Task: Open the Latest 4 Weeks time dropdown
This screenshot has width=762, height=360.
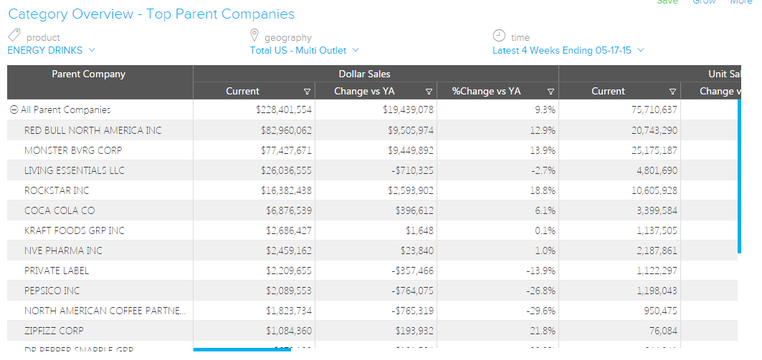Action: click(568, 50)
